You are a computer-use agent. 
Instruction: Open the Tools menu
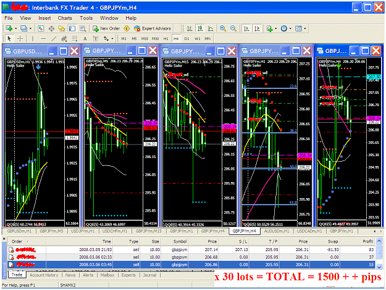[x=86, y=18]
